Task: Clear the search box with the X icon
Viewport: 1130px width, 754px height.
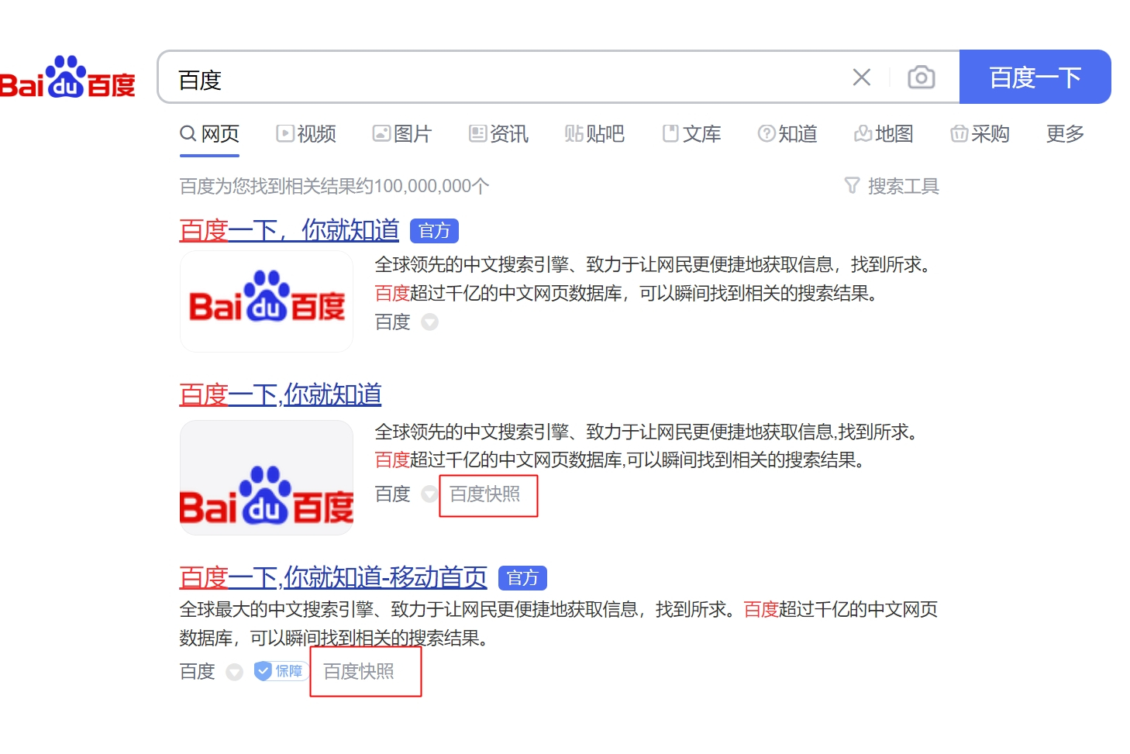Action: pyautogui.click(x=861, y=77)
